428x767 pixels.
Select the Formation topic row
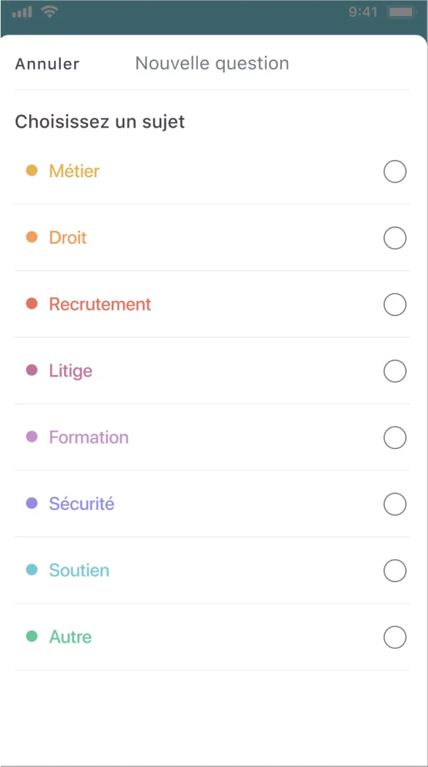point(211,437)
